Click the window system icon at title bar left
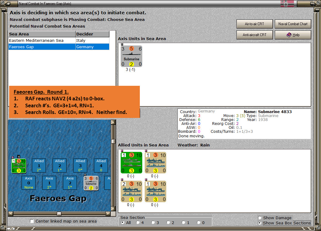The height and width of the screenshot is (231, 321). click(x=8, y=3)
